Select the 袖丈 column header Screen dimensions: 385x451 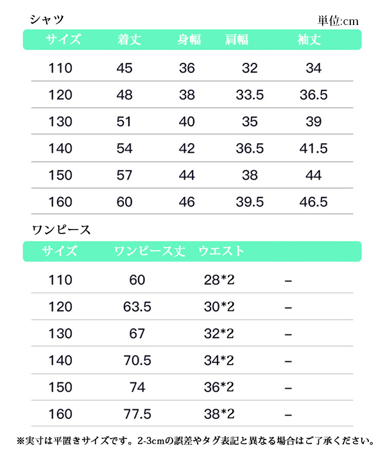309,40
